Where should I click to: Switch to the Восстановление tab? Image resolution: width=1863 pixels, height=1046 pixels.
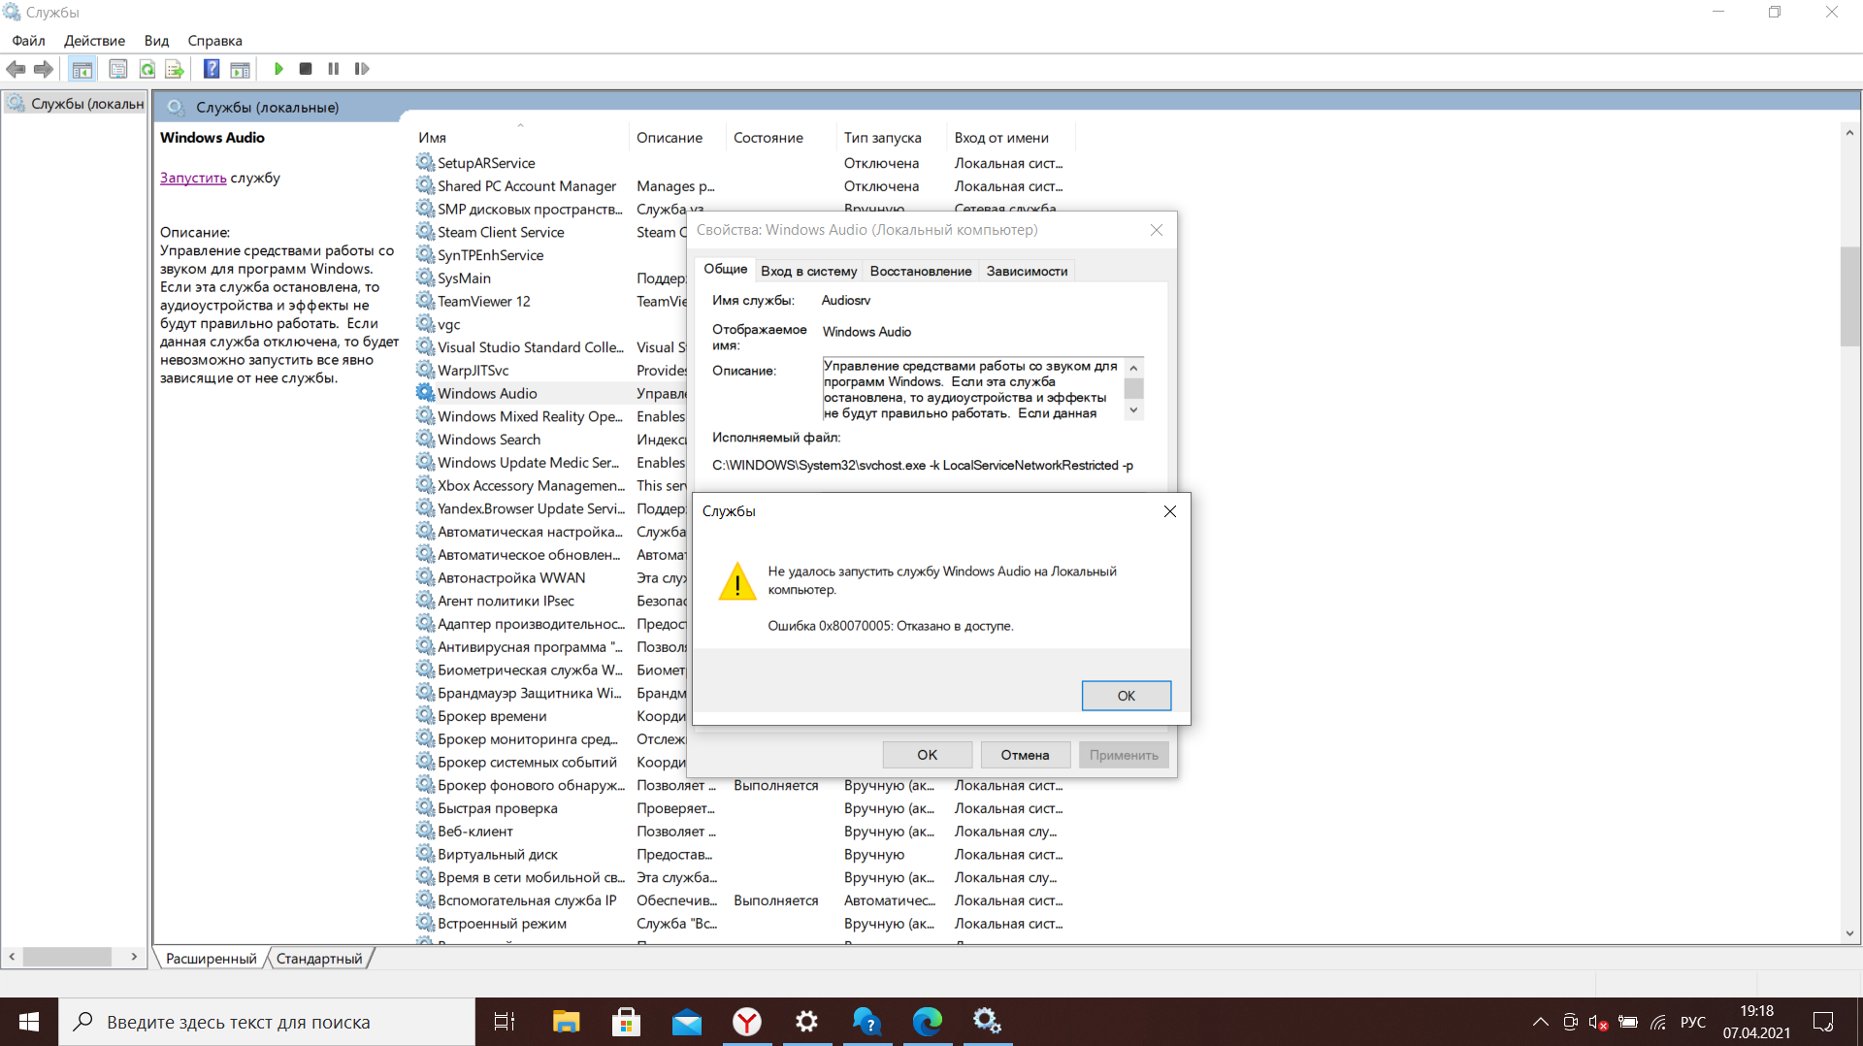coord(921,272)
